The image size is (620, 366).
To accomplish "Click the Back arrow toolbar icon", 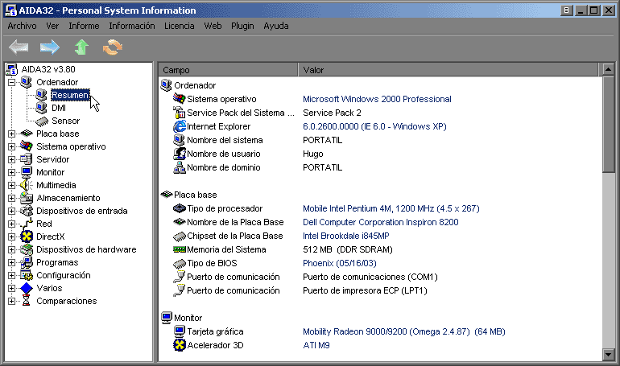I will pyautogui.click(x=19, y=47).
